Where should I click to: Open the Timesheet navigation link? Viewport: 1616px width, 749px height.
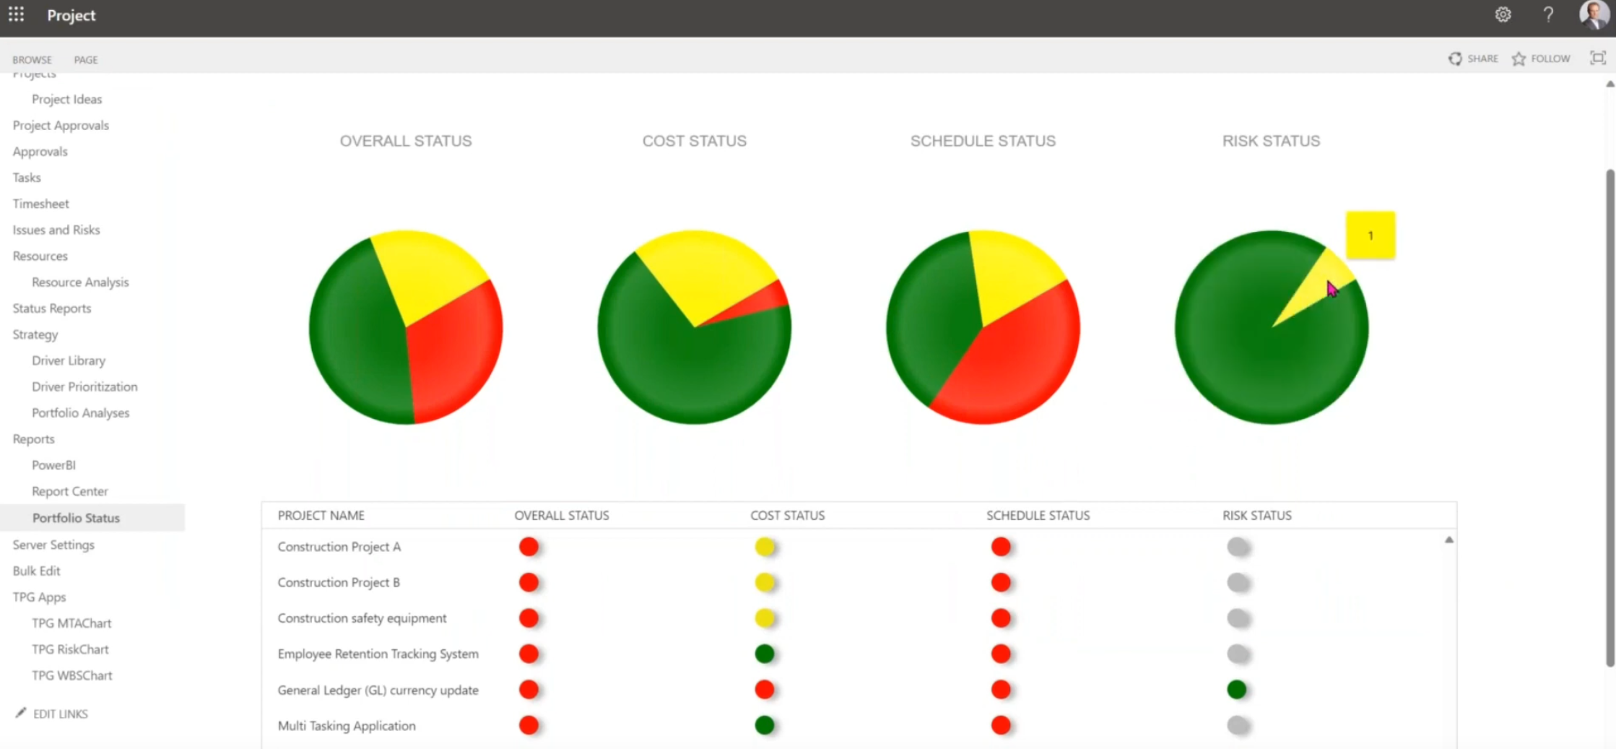(x=41, y=204)
